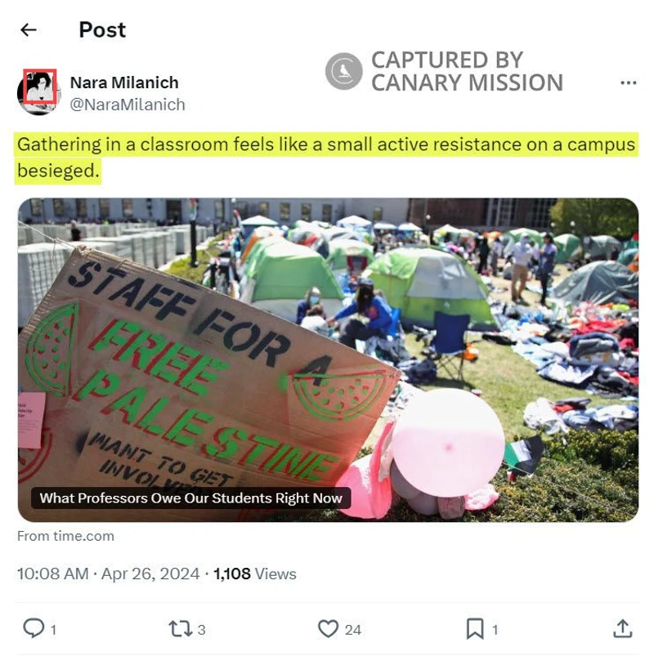
Task: Click the Canary Mission bird logo
Action: [x=343, y=71]
